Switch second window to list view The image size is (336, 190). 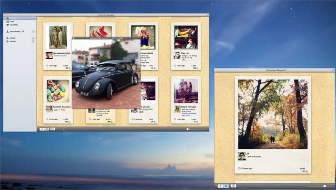pyautogui.click(x=220, y=186)
